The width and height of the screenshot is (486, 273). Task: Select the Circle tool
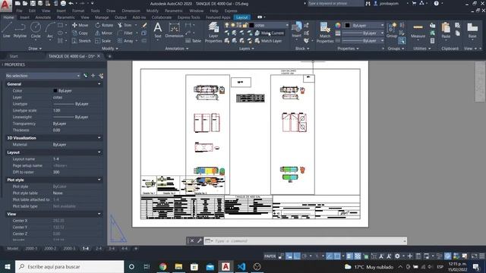tap(36, 30)
